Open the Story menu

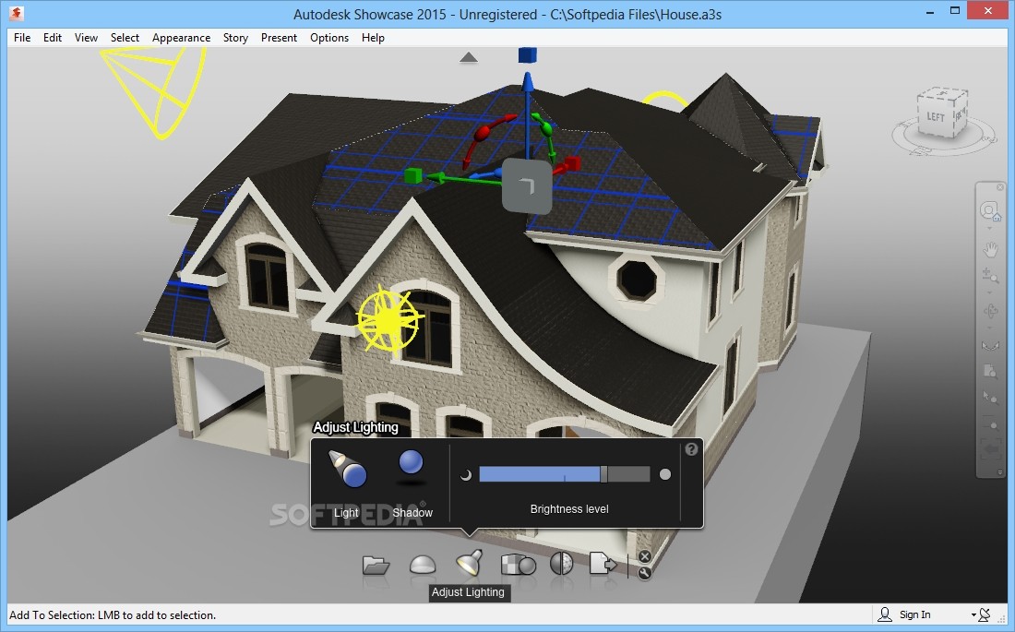235,38
